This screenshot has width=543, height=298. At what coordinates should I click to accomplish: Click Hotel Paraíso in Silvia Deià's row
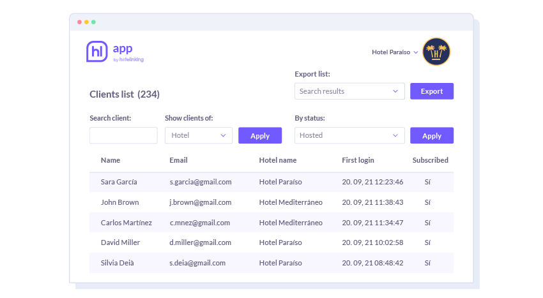[280, 263]
